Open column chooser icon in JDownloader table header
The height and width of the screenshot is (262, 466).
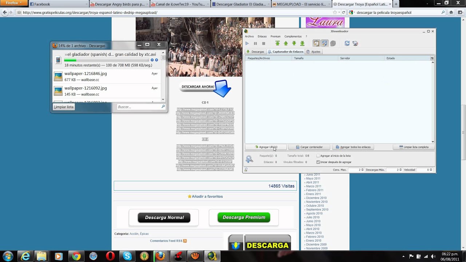click(x=432, y=58)
